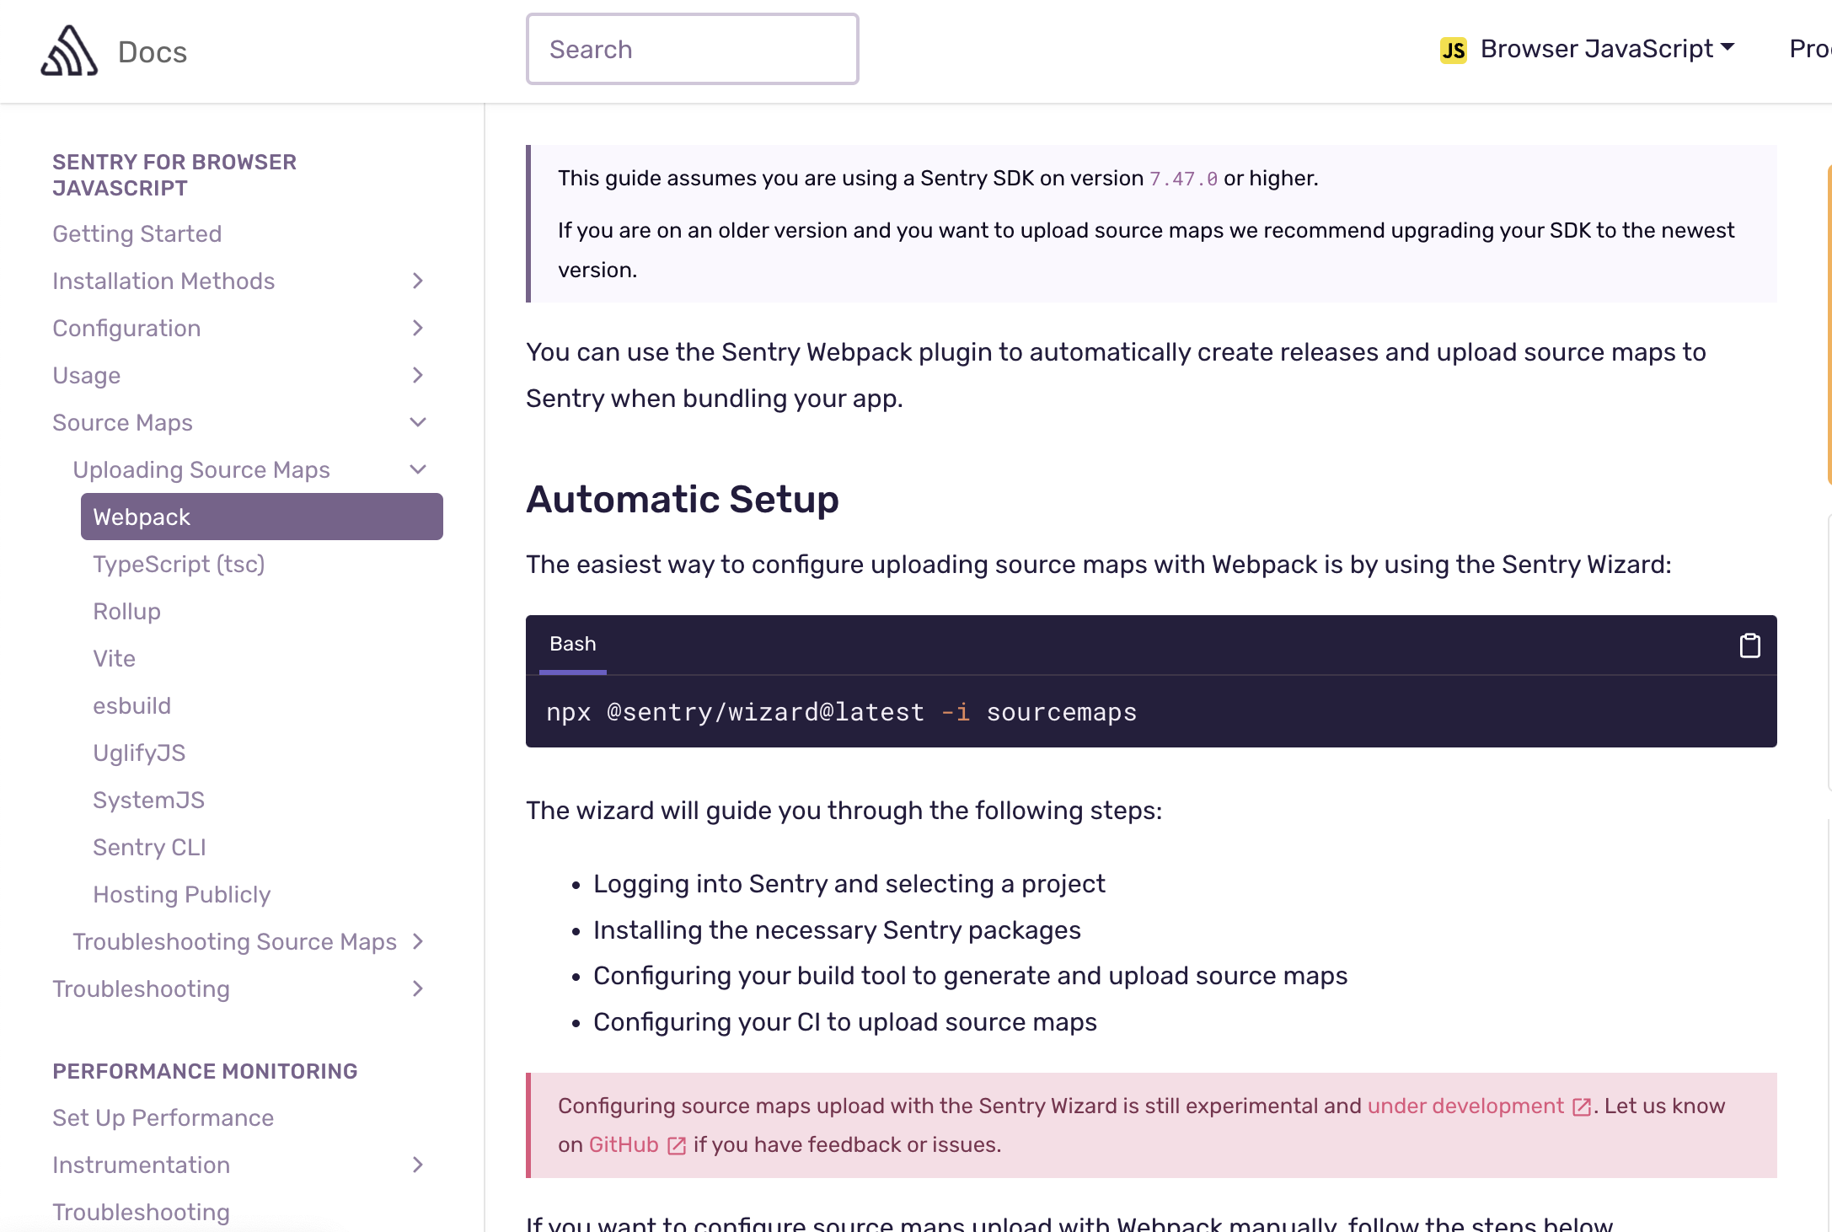Image resolution: width=1832 pixels, height=1232 pixels.
Task: Click external link icon next to GitHub
Action: 675,1145
